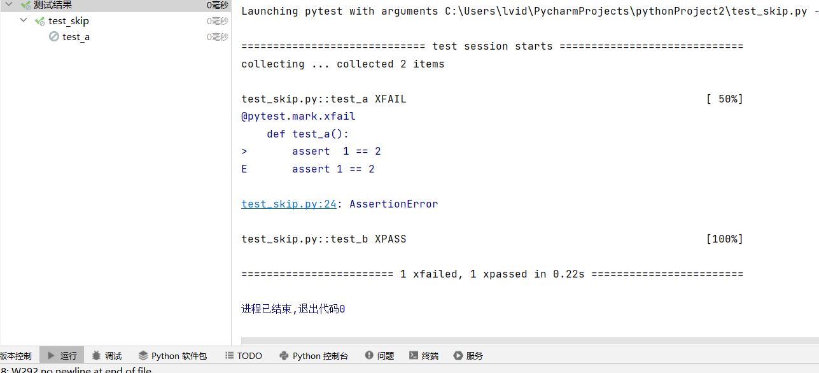Select the test_a test in results tree

pos(76,37)
